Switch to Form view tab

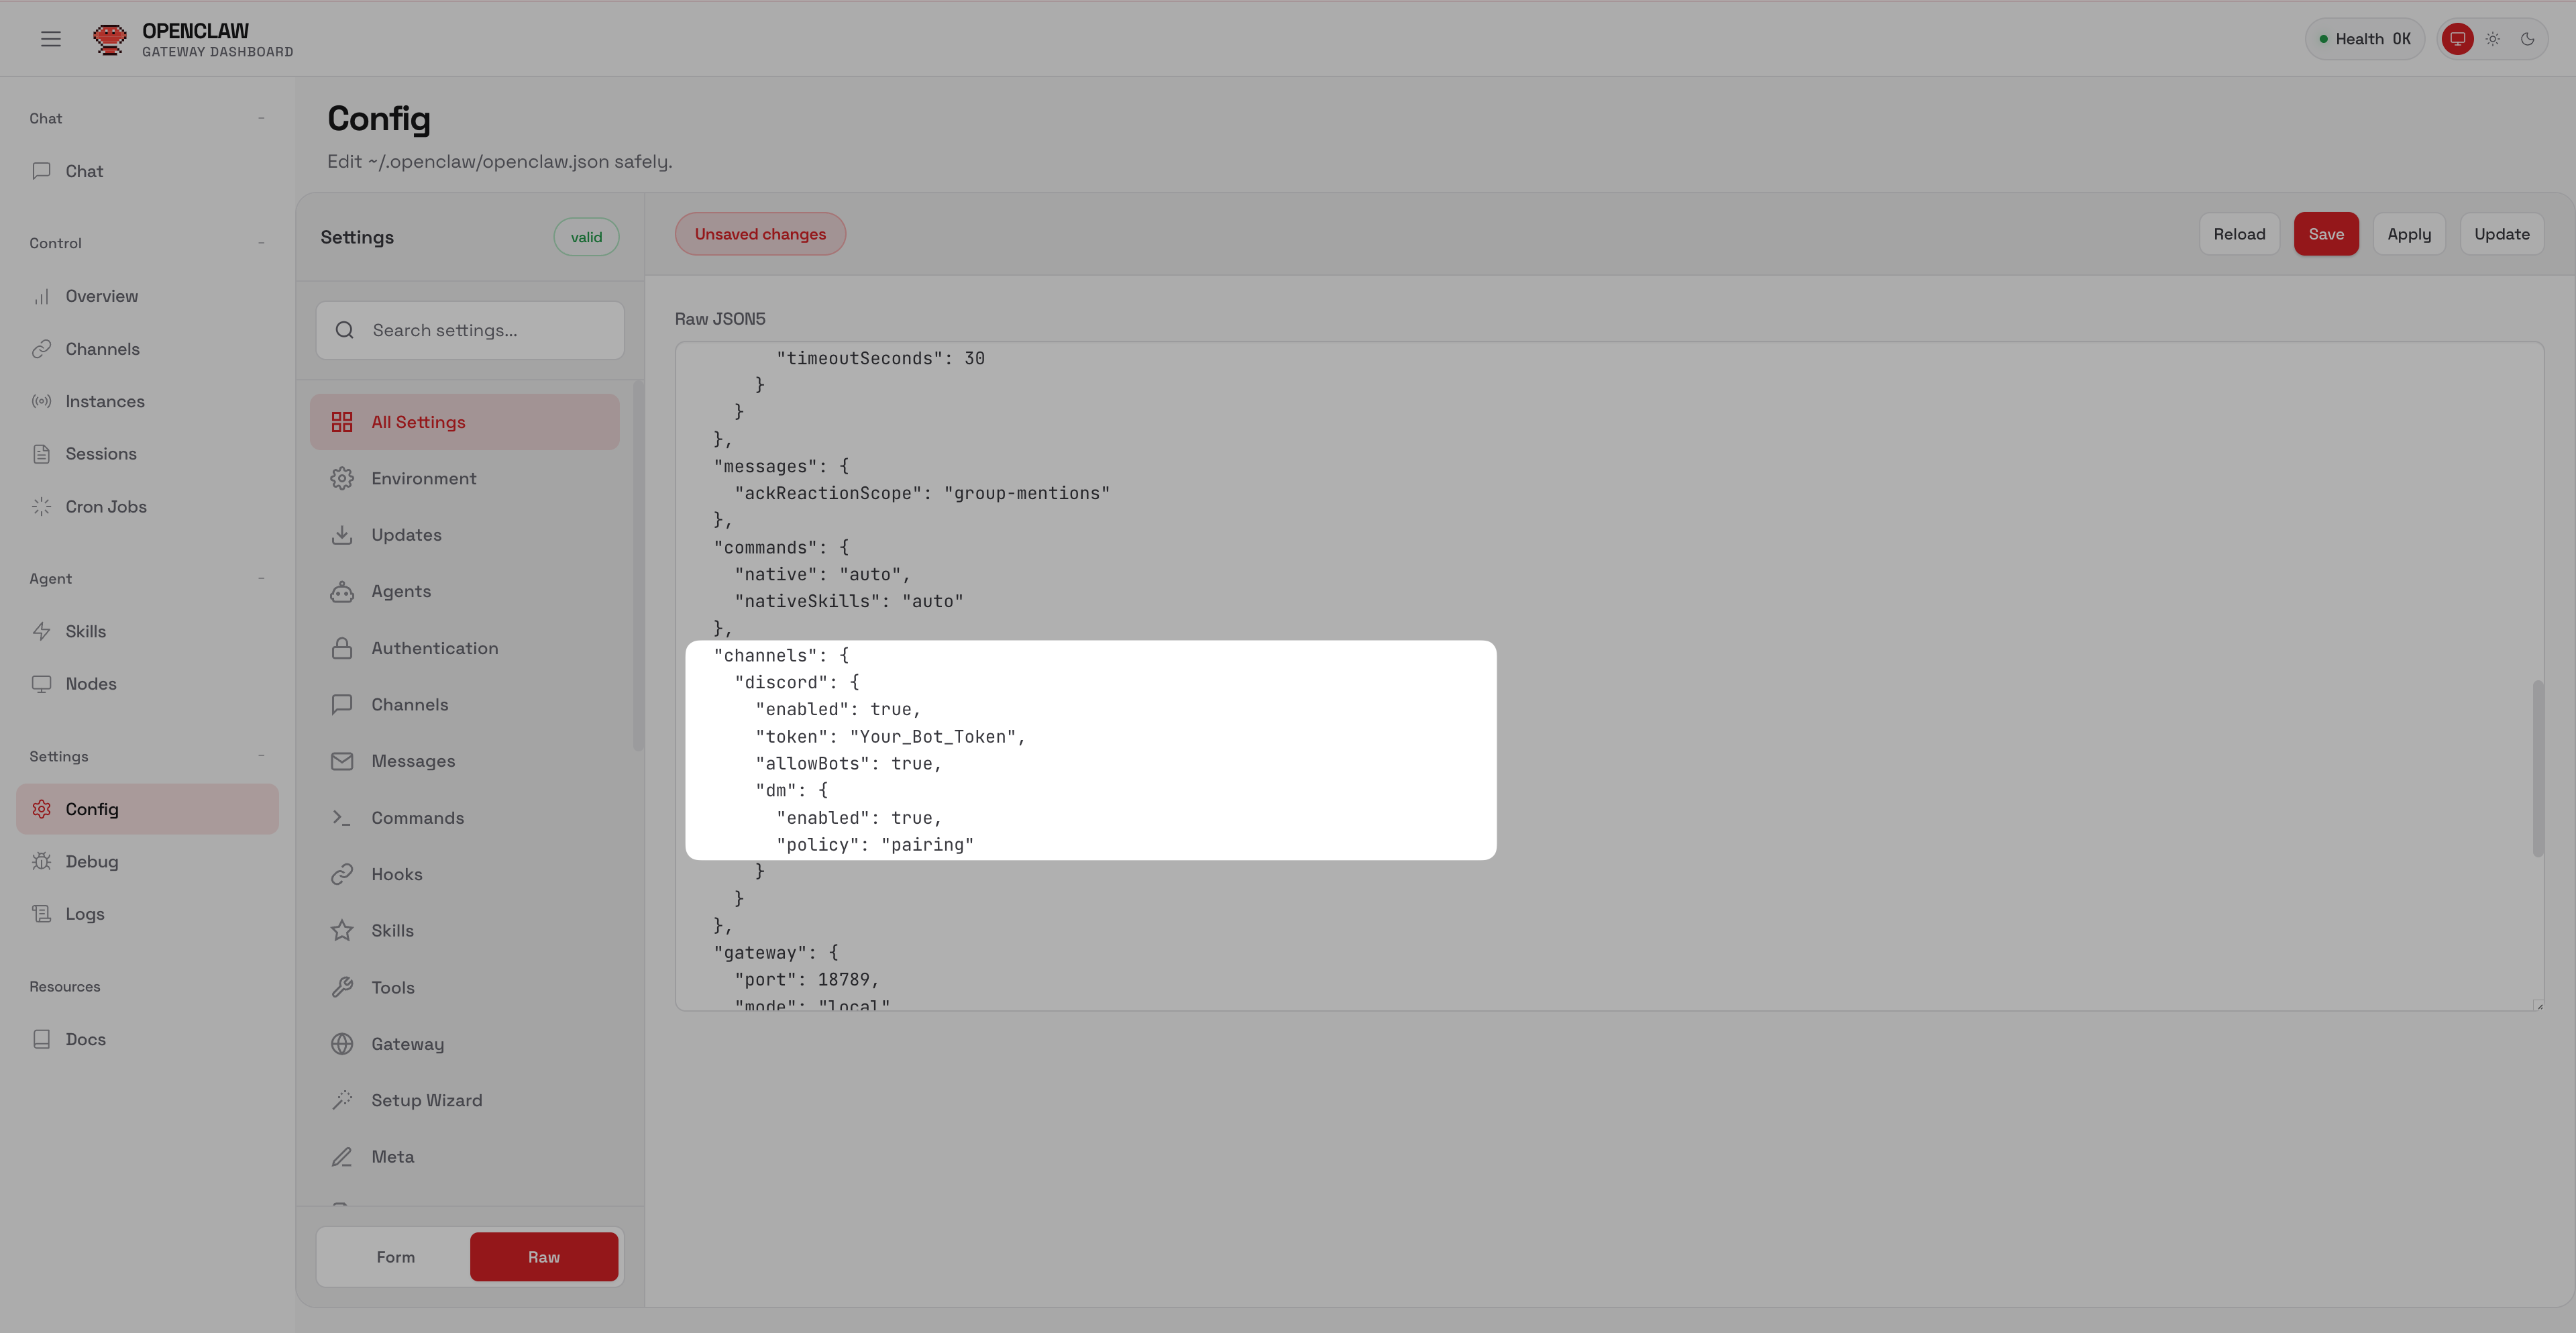point(395,1257)
